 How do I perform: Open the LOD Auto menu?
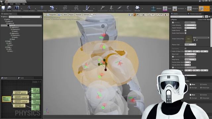click(86, 15)
